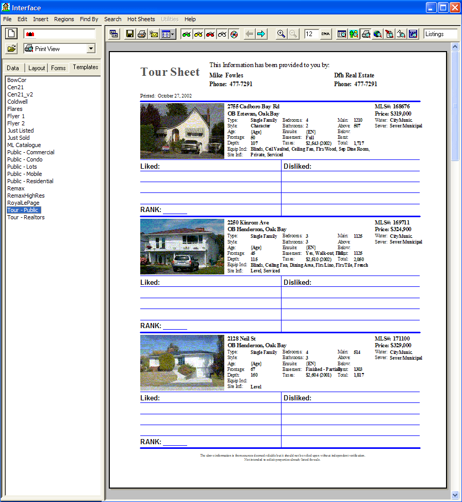
Task: Switch to the Layout tab
Action: coord(37,68)
